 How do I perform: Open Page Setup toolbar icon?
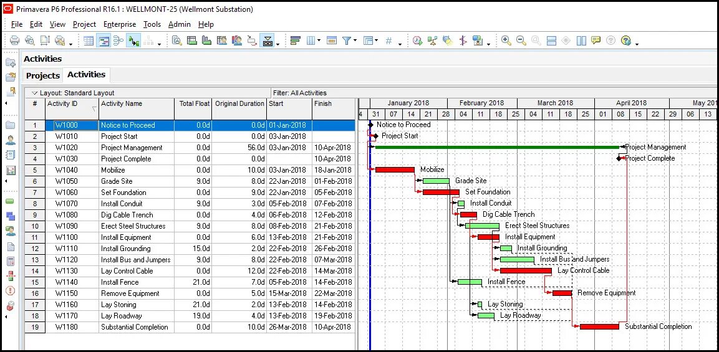point(45,40)
